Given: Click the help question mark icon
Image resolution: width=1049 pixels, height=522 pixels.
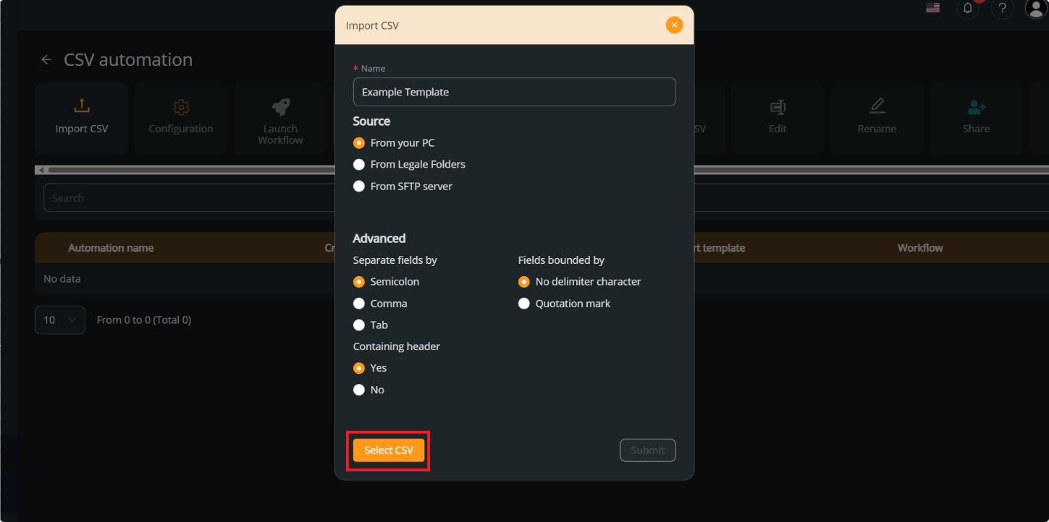Looking at the screenshot, I should coord(1002,9).
